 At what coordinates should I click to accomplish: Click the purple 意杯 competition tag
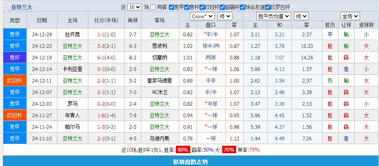(x=15, y=57)
